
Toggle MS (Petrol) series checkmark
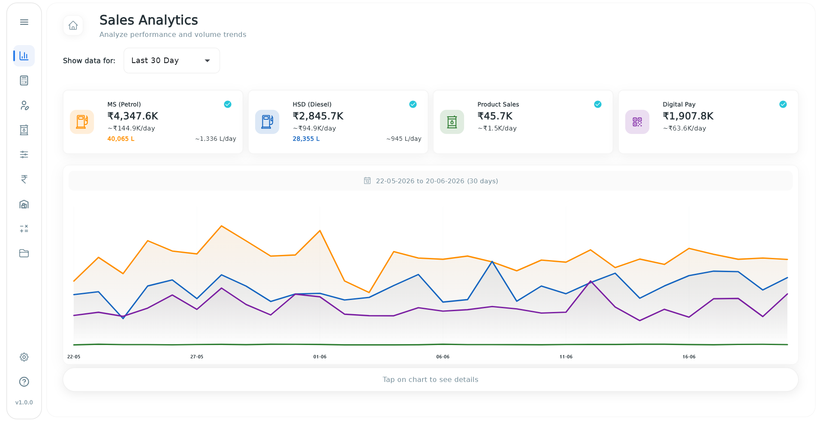coord(228,104)
